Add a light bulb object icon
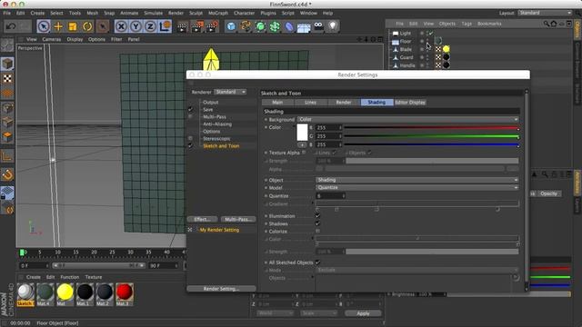This screenshot has width=582, height=327. [x=333, y=26]
